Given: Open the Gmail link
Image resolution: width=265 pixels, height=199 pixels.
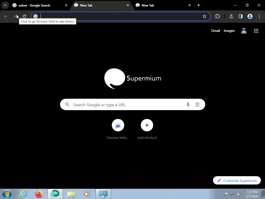Looking at the screenshot, I should (215, 31).
